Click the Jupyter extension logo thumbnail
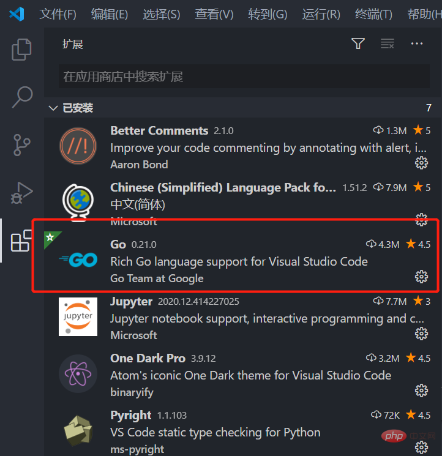 78,316
